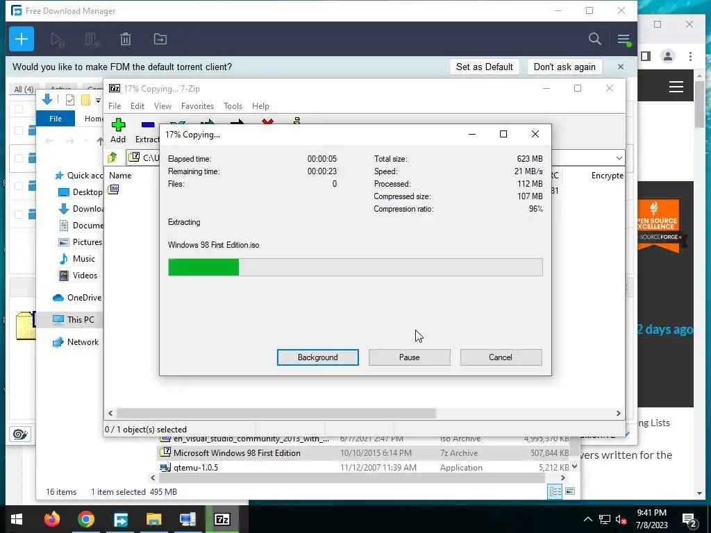
Task: Switch Explorer to details view icon
Action: point(555,492)
